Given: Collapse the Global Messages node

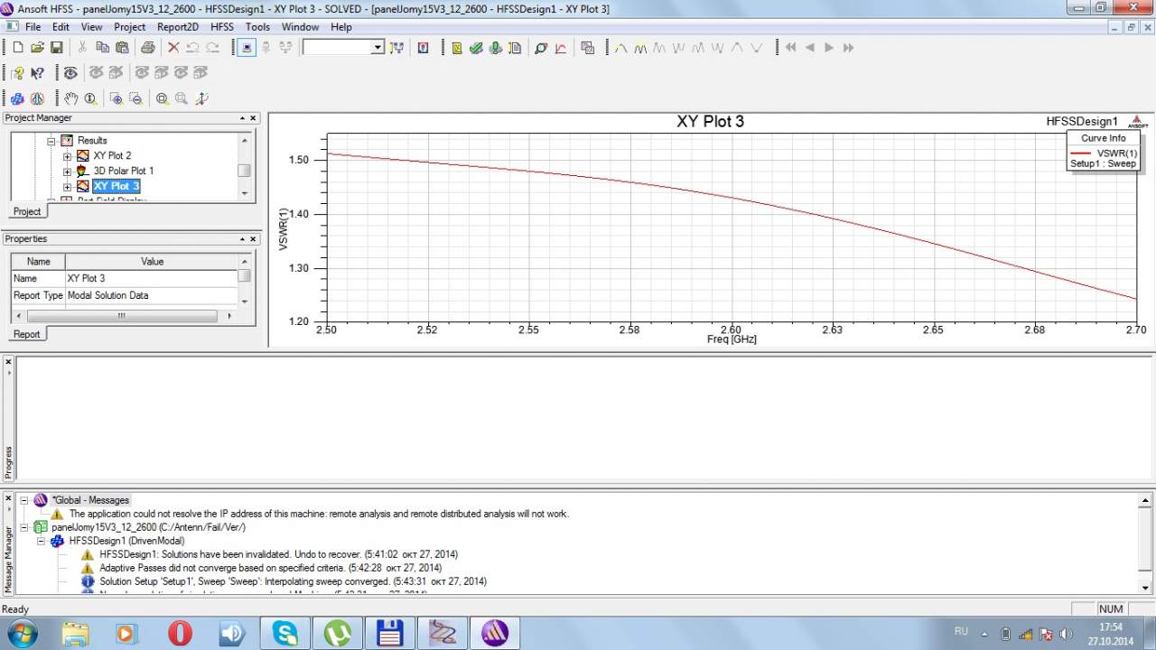Looking at the screenshot, I should (x=24, y=500).
